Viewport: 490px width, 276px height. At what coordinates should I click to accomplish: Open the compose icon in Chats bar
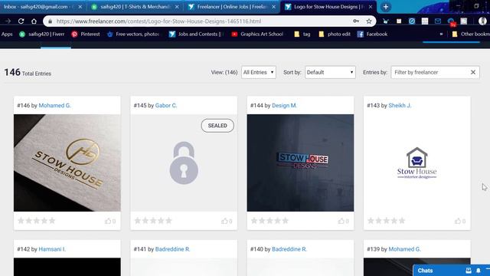(x=469, y=271)
